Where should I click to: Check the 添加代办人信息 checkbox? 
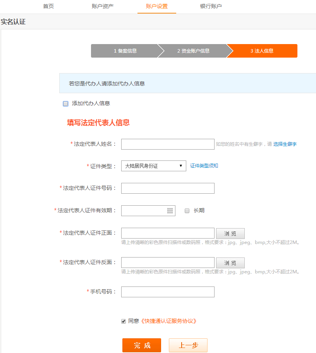tap(65, 104)
